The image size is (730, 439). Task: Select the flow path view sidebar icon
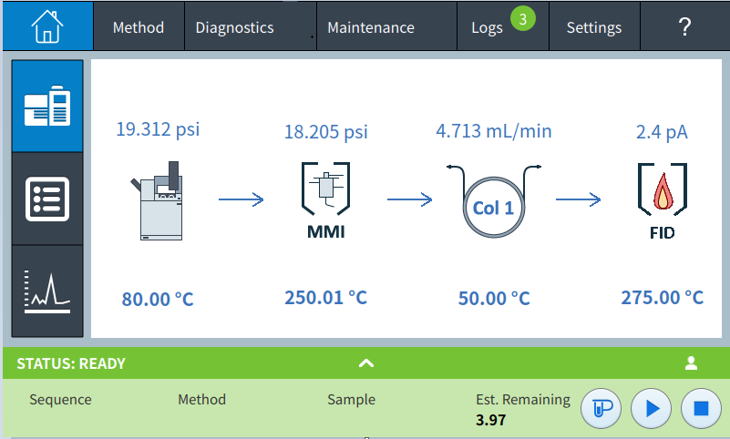coord(47,106)
